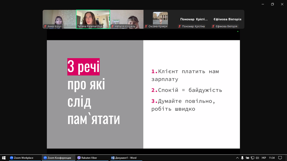Open the network status tray icon

[x=253, y=158]
